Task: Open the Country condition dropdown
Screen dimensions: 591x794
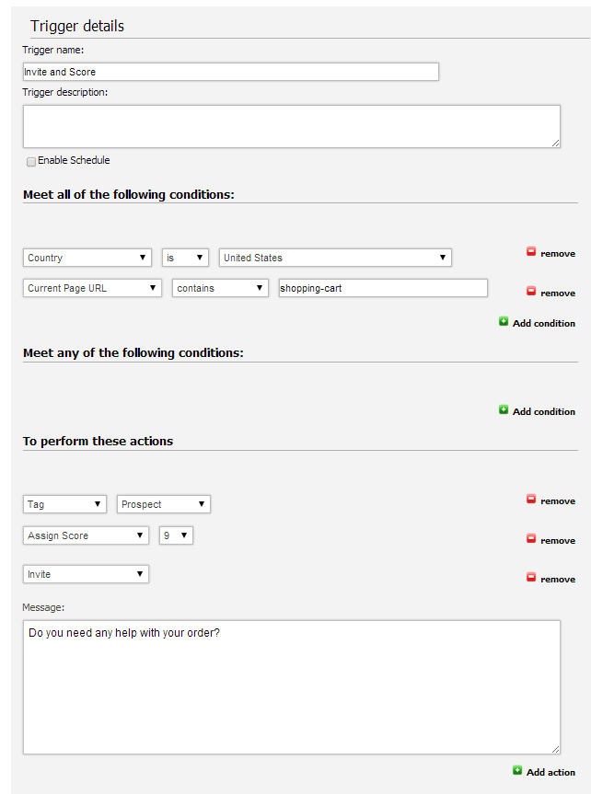Action: click(x=87, y=258)
